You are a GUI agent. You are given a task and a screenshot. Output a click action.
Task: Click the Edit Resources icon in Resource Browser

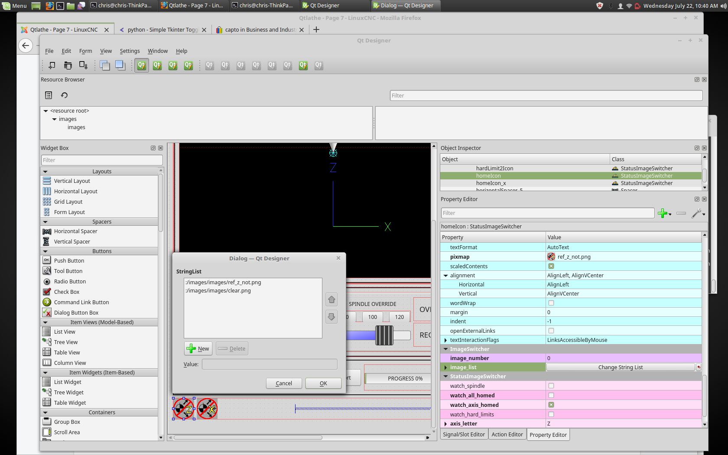pyautogui.click(x=48, y=95)
